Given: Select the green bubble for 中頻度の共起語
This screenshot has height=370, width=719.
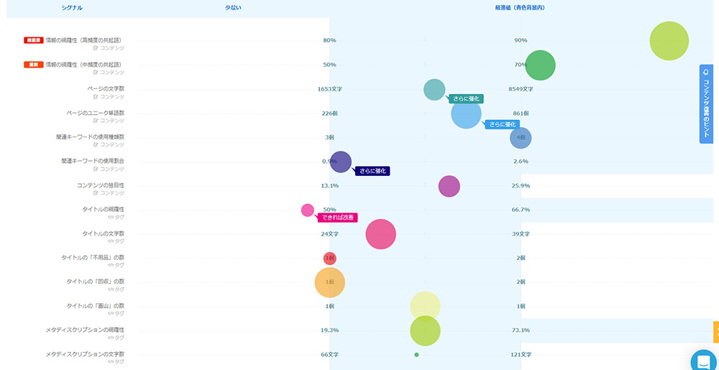Looking at the screenshot, I should [x=540, y=65].
